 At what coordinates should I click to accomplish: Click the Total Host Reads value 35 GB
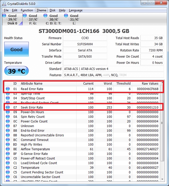coord(152,38)
